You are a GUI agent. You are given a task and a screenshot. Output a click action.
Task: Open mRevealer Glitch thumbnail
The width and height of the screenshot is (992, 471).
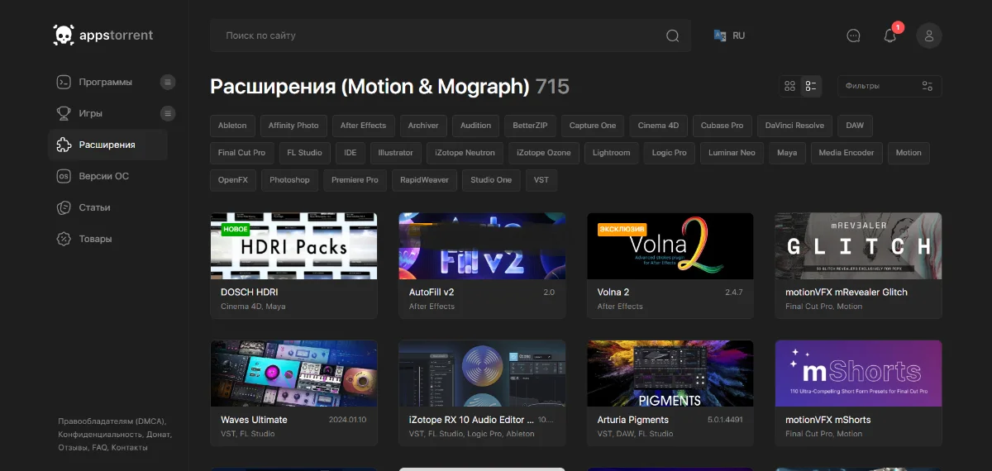pyautogui.click(x=858, y=246)
